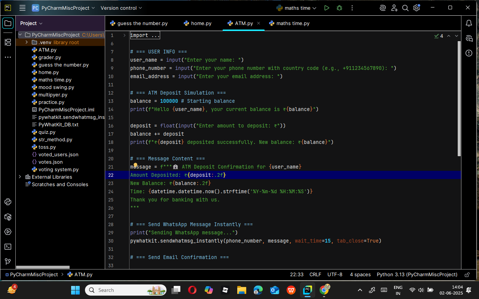Image resolution: width=479 pixels, height=299 pixels.
Task: Click the yellow intention lightbulb on line 21
Action: pyautogui.click(x=135, y=166)
